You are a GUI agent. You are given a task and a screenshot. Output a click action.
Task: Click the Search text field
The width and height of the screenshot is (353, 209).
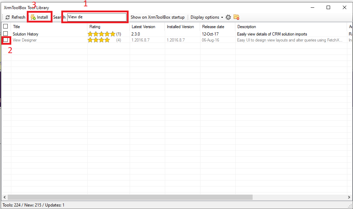coord(97,17)
